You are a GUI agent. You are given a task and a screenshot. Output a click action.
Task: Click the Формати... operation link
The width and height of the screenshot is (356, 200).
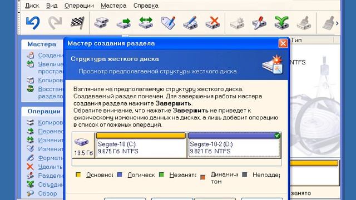(51, 158)
